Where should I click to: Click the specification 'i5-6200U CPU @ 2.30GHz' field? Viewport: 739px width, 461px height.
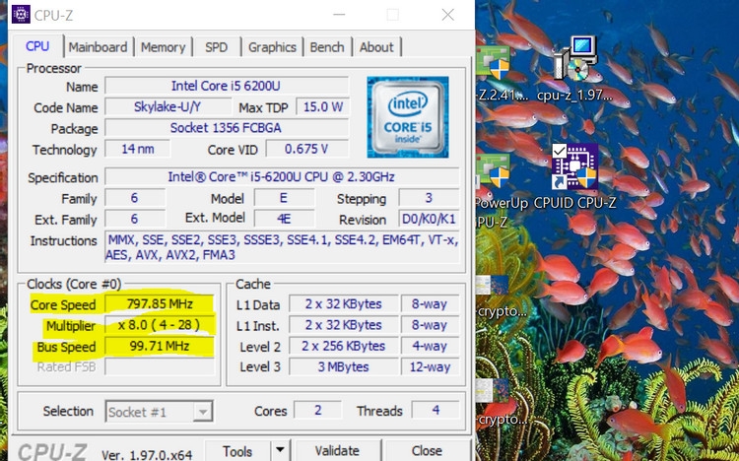282,176
